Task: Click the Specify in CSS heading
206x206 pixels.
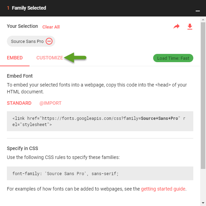Action: (22, 148)
